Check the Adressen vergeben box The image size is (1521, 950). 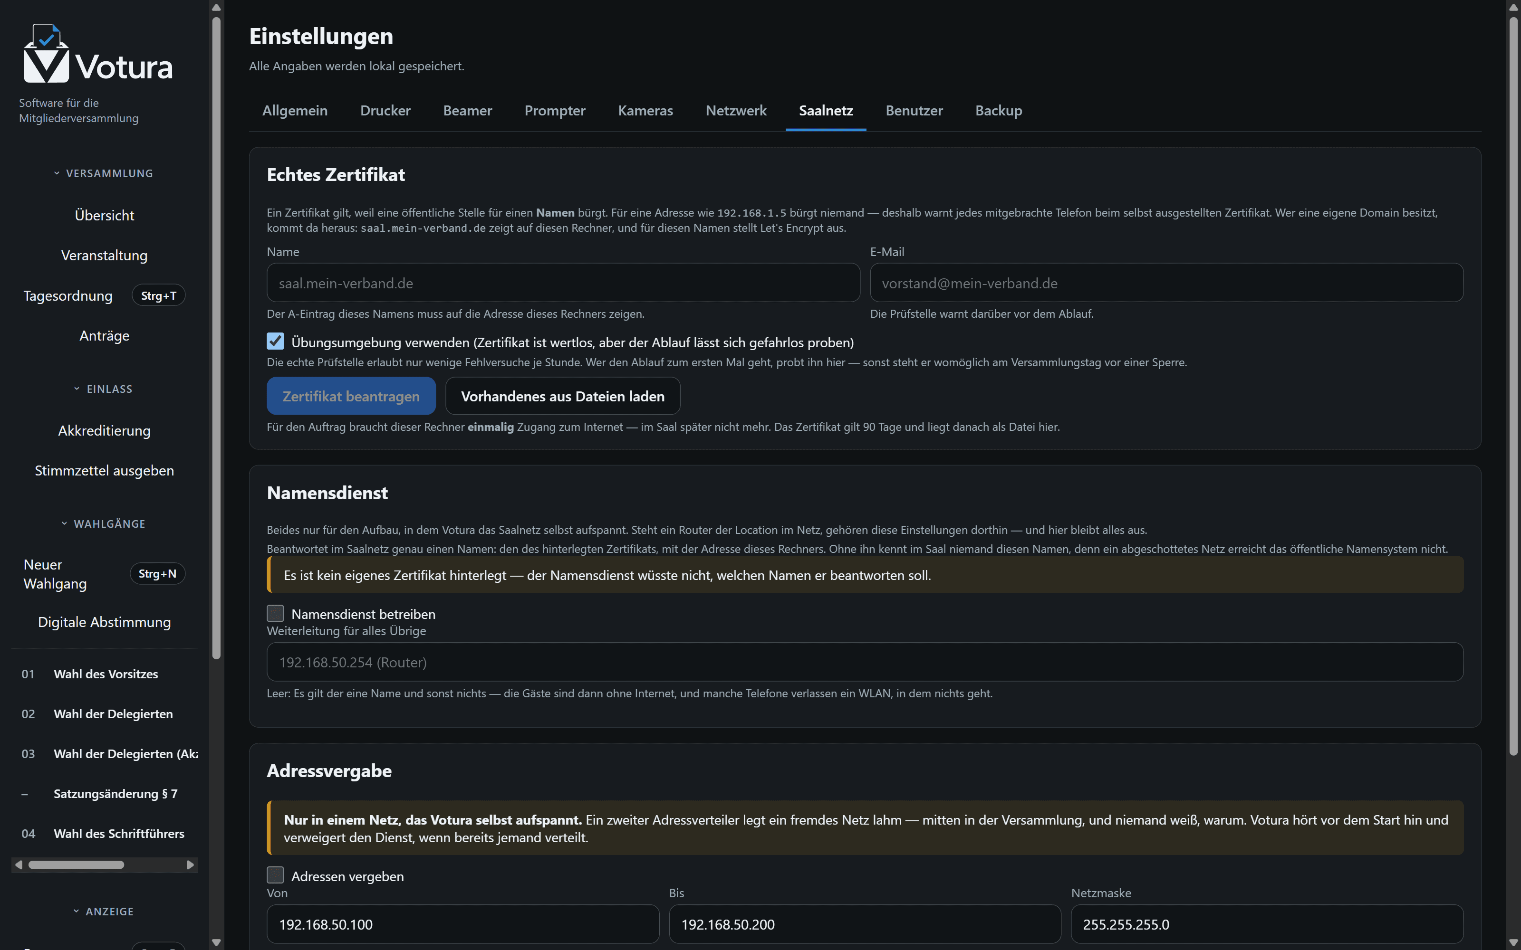point(275,875)
